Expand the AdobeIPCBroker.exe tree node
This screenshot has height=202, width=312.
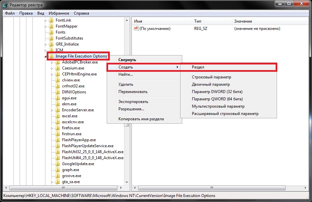pyautogui.click(x=52, y=62)
